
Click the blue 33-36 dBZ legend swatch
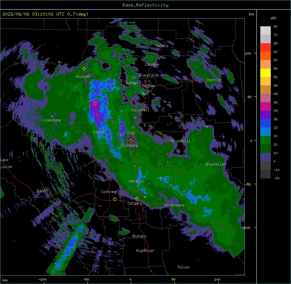click(x=265, y=123)
